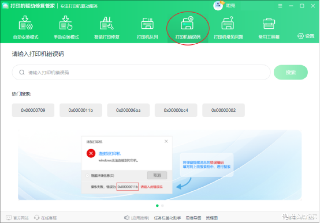Image resolution: width=320 pixels, height=223 pixels.
Task: Click the magnifier icon in search box
Action: [x=22, y=72]
